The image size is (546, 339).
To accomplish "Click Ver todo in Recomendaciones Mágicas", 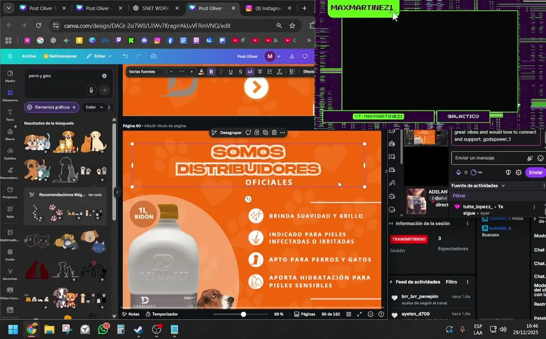I will click(x=95, y=195).
